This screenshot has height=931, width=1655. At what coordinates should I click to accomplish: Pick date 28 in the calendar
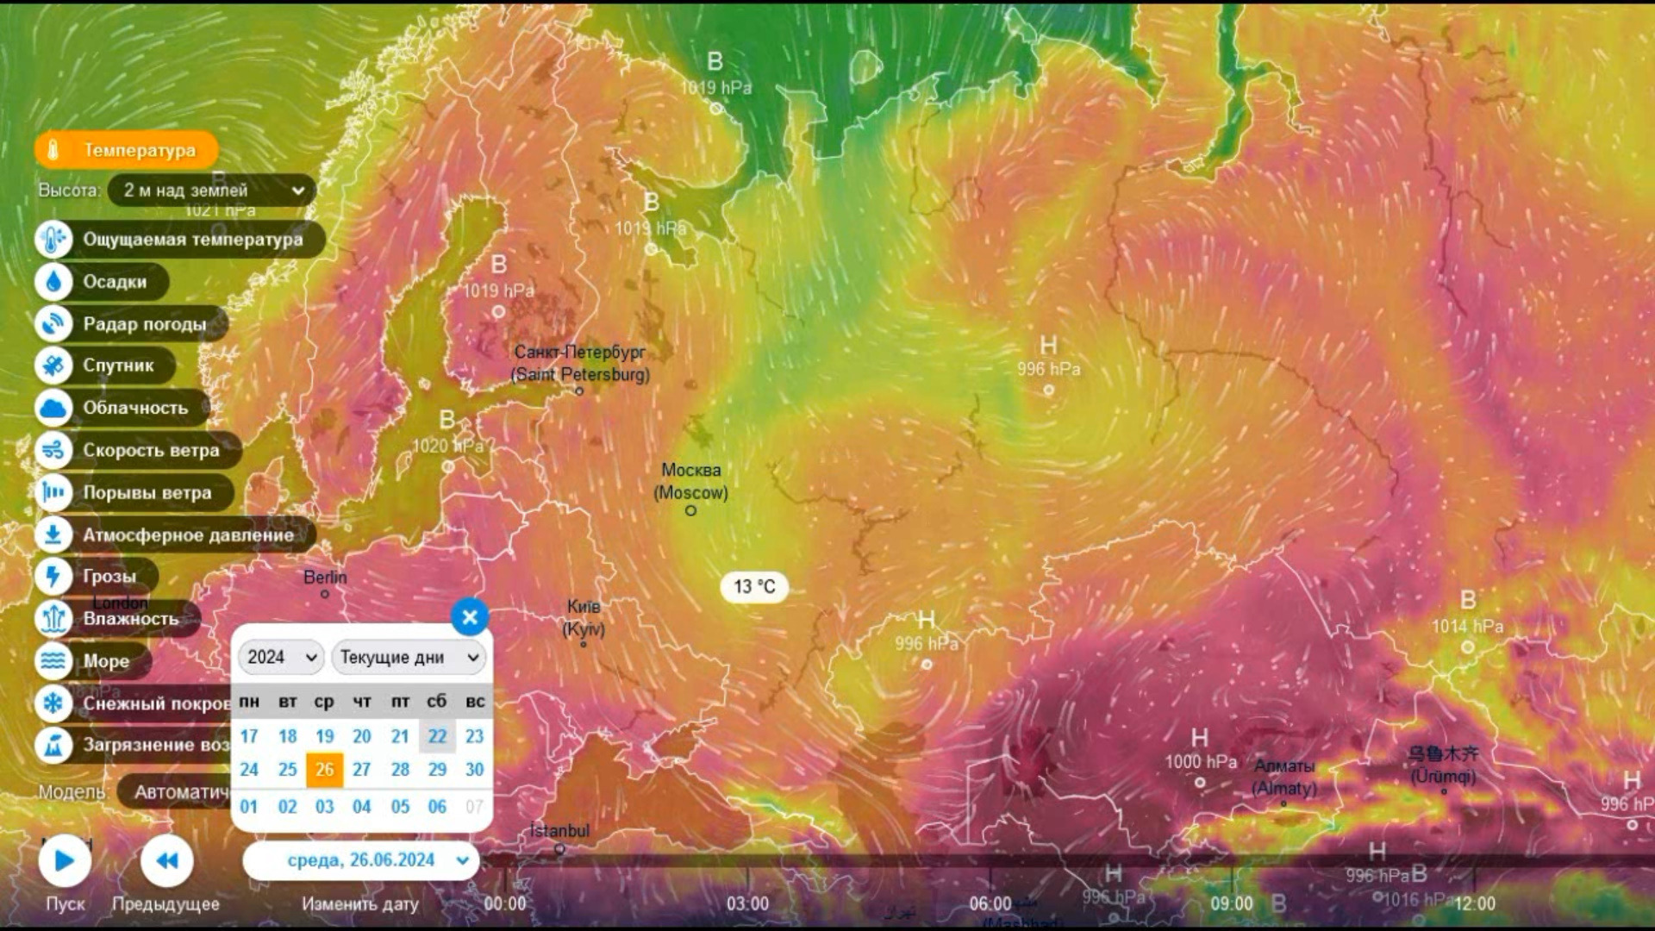(x=400, y=770)
